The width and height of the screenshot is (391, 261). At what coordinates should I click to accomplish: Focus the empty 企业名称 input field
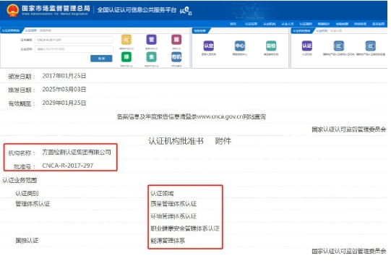tap(74, 49)
